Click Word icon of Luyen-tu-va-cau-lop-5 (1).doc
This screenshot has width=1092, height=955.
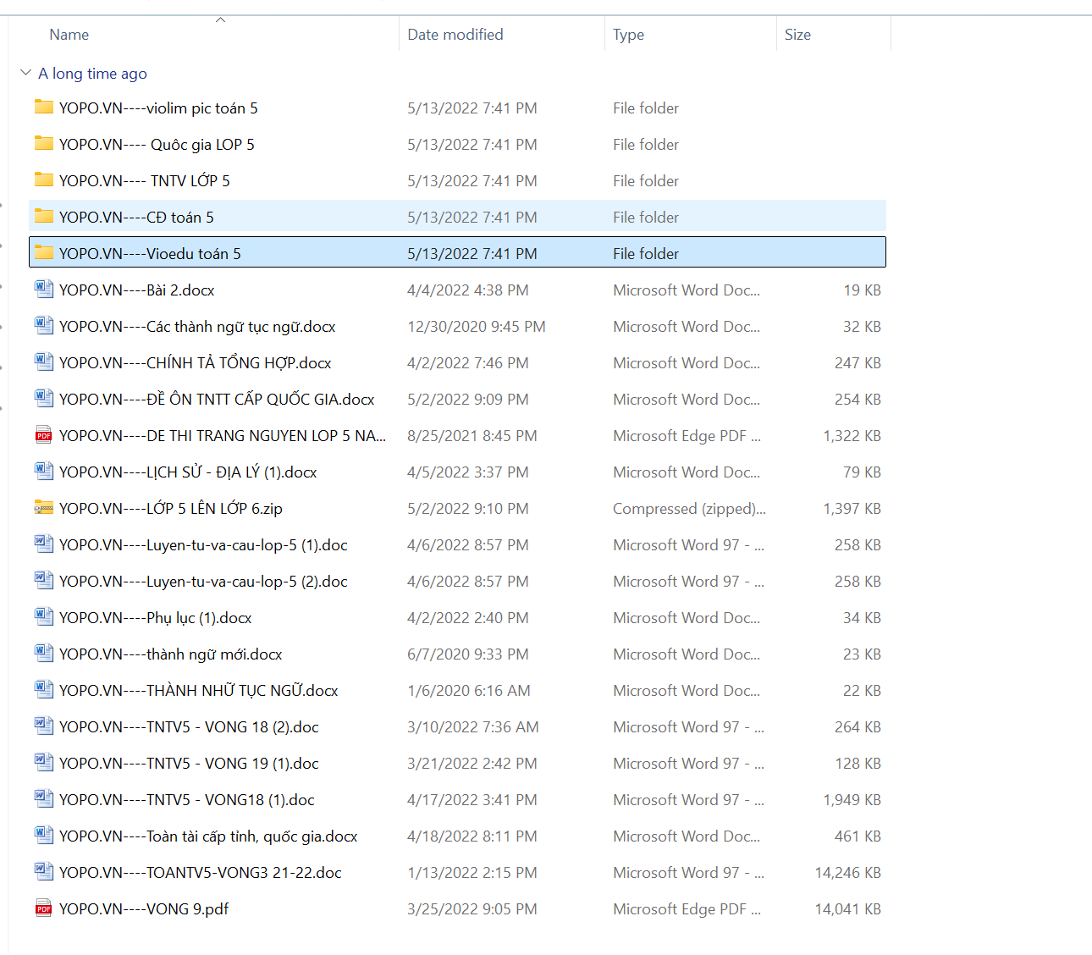point(44,544)
